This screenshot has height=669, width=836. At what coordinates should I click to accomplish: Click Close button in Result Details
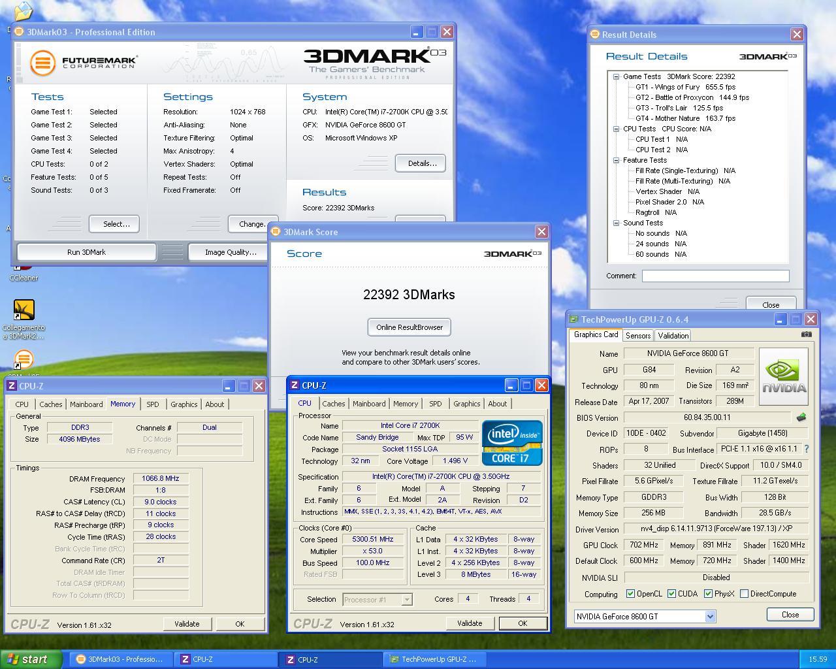pyautogui.click(x=771, y=304)
